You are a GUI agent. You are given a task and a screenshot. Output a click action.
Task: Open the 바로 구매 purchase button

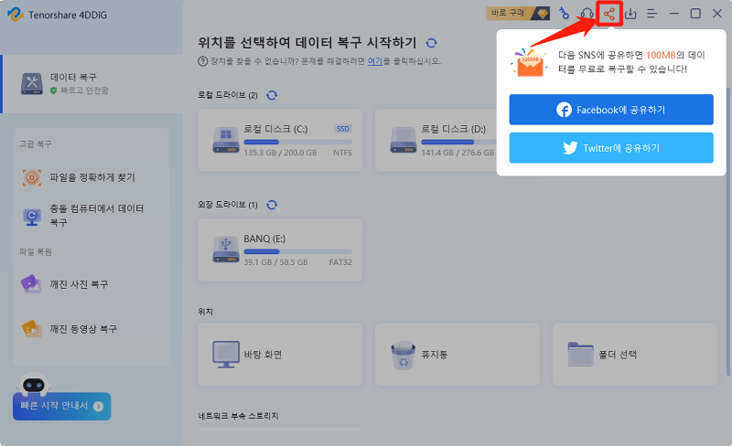tap(518, 13)
